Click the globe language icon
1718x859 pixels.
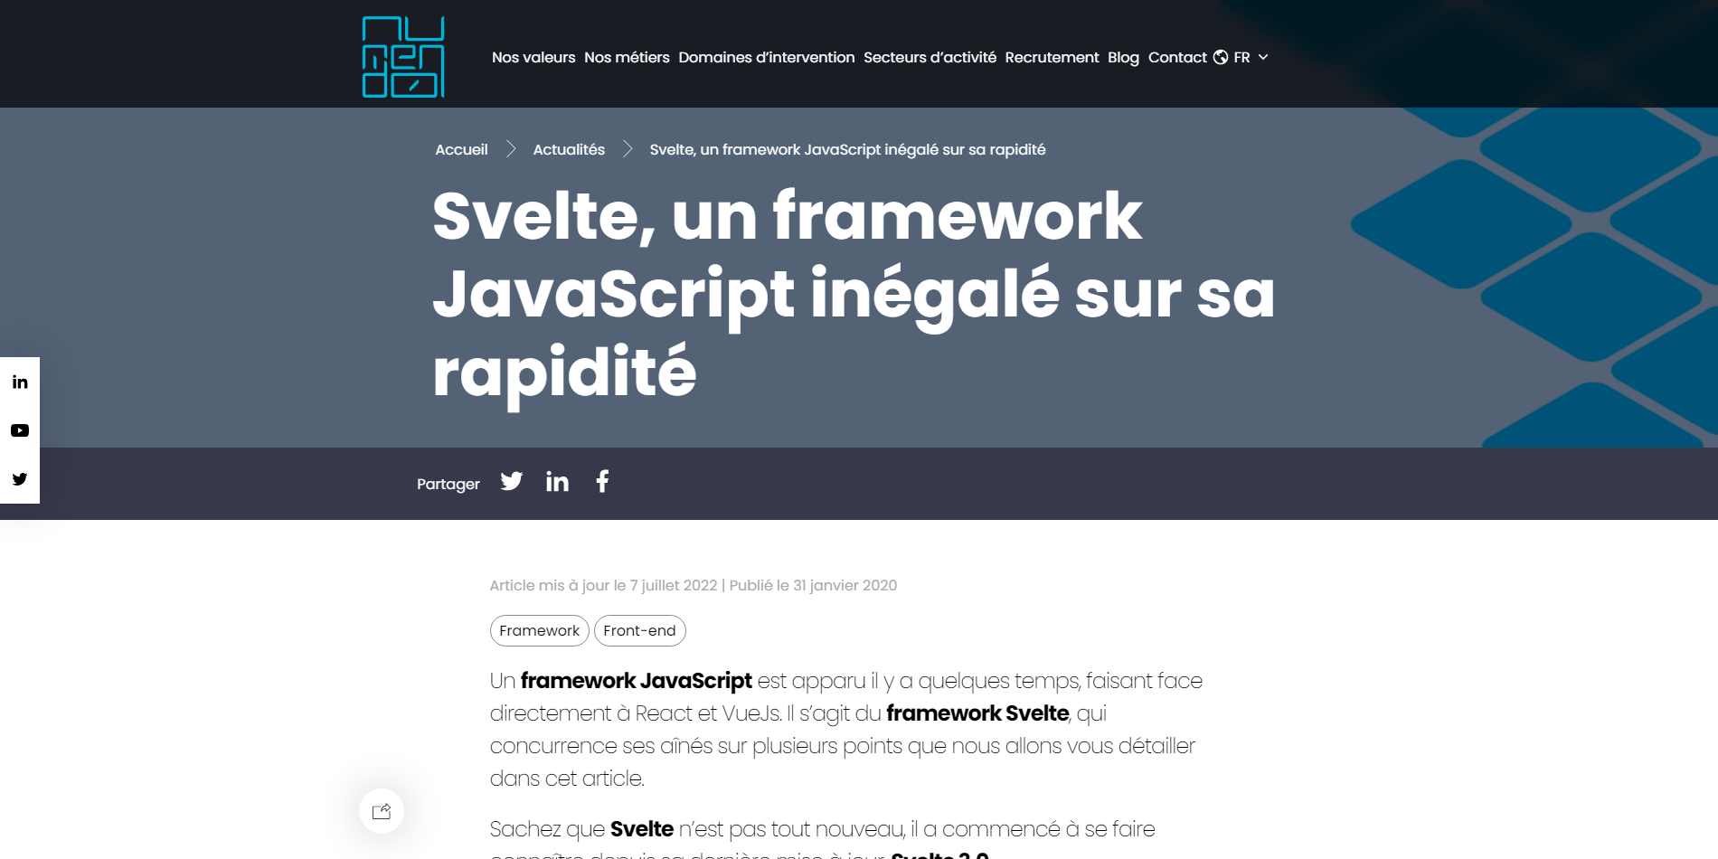click(1221, 57)
